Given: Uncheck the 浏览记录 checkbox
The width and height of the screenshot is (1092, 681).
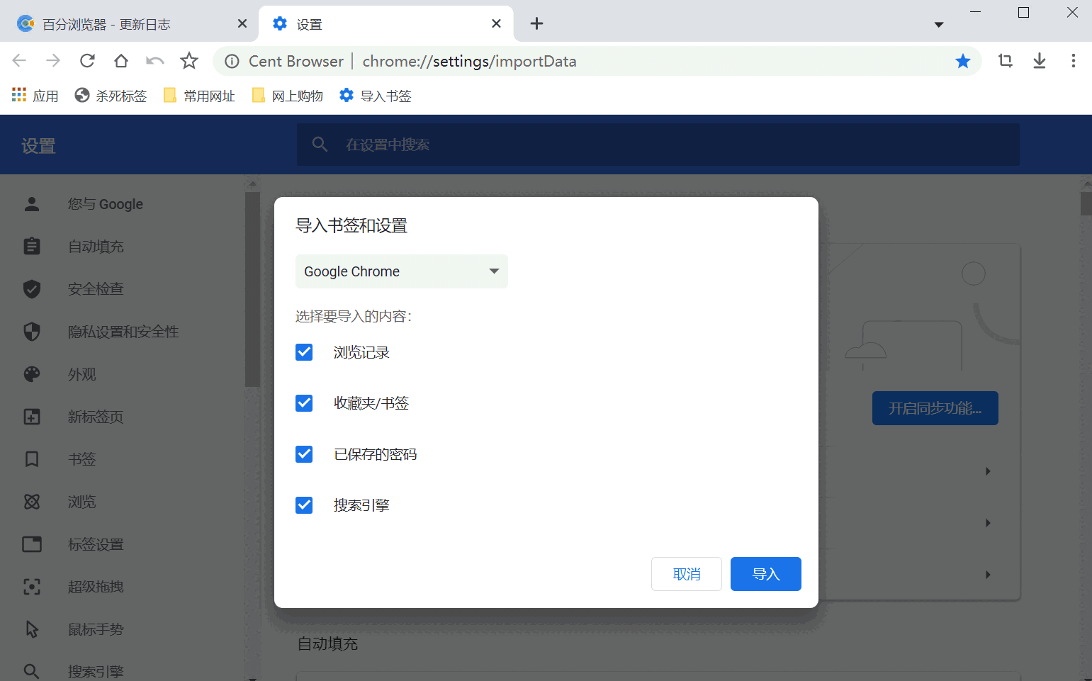Looking at the screenshot, I should click(304, 352).
